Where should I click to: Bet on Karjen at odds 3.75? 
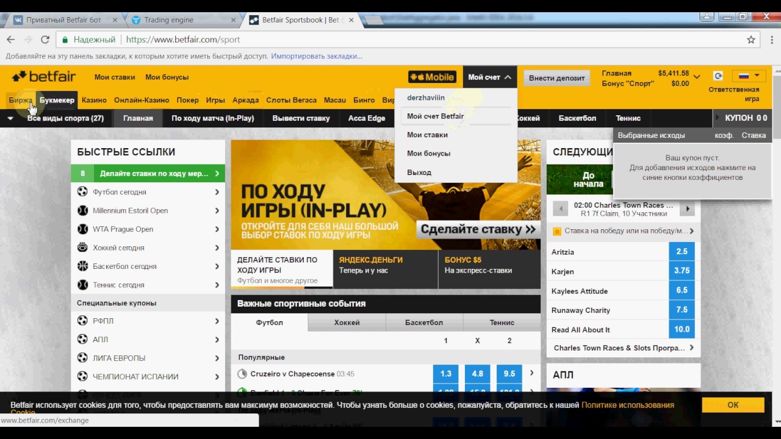(682, 271)
